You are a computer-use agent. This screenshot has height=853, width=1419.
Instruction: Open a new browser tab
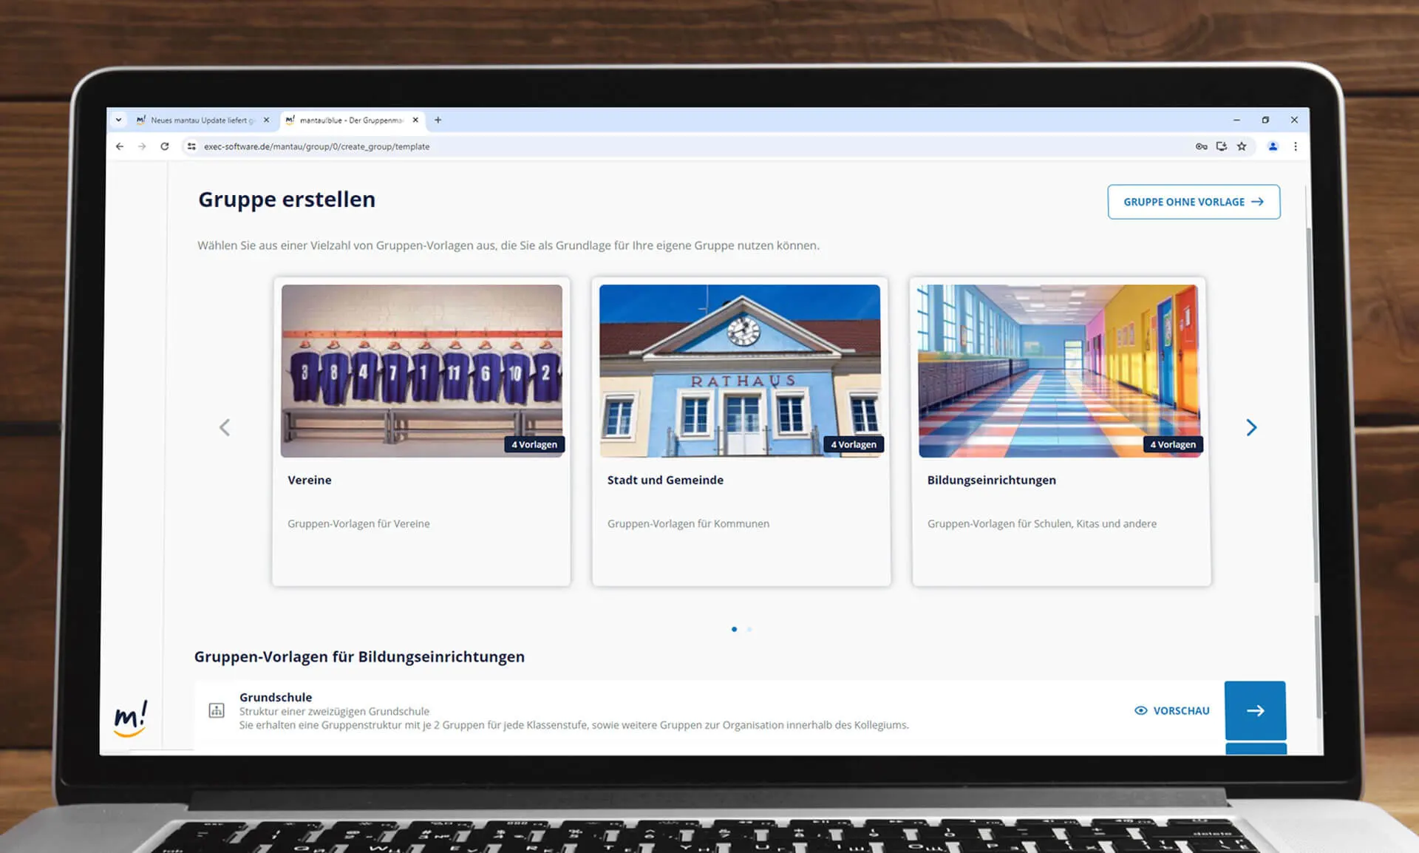[x=438, y=120]
